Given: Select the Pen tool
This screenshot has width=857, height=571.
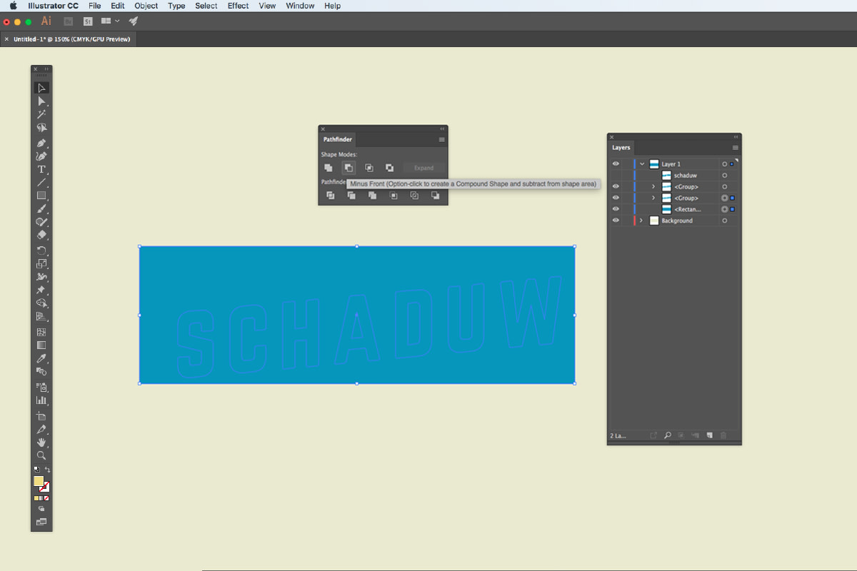Looking at the screenshot, I should pyautogui.click(x=41, y=143).
